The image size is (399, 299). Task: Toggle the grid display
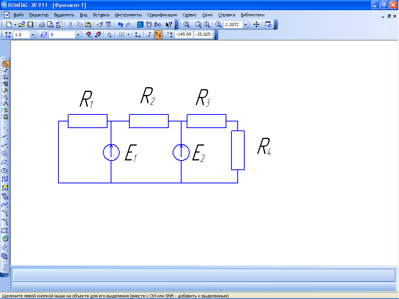pos(122,35)
